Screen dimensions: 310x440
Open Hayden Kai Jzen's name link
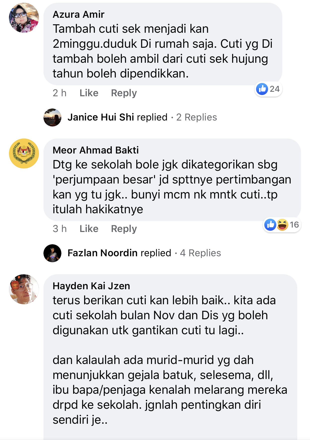[91, 286]
